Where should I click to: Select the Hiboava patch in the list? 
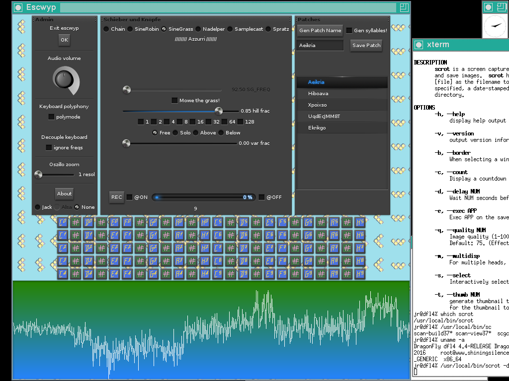pos(318,93)
